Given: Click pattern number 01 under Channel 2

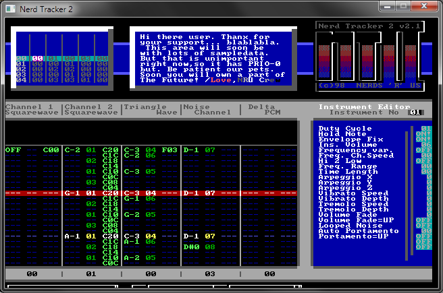Looking at the screenshot, I should click(91, 274).
